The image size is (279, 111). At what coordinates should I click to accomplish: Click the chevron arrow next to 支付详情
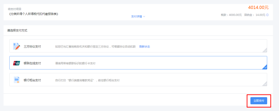point(144,17)
